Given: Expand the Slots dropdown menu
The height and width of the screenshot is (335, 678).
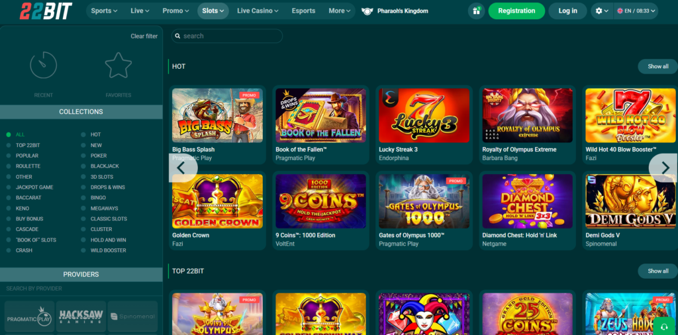Looking at the screenshot, I should [213, 11].
